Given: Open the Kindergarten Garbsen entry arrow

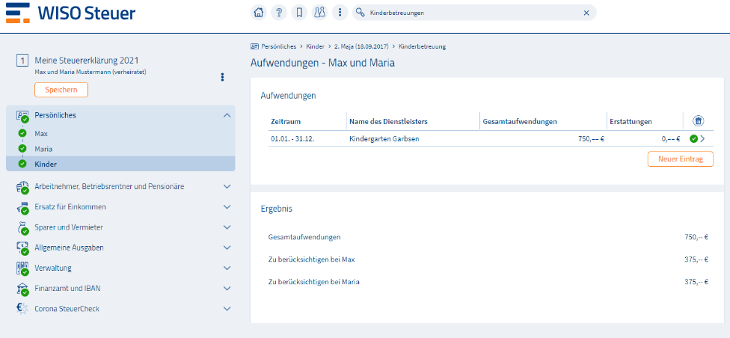Looking at the screenshot, I should 702,139.
